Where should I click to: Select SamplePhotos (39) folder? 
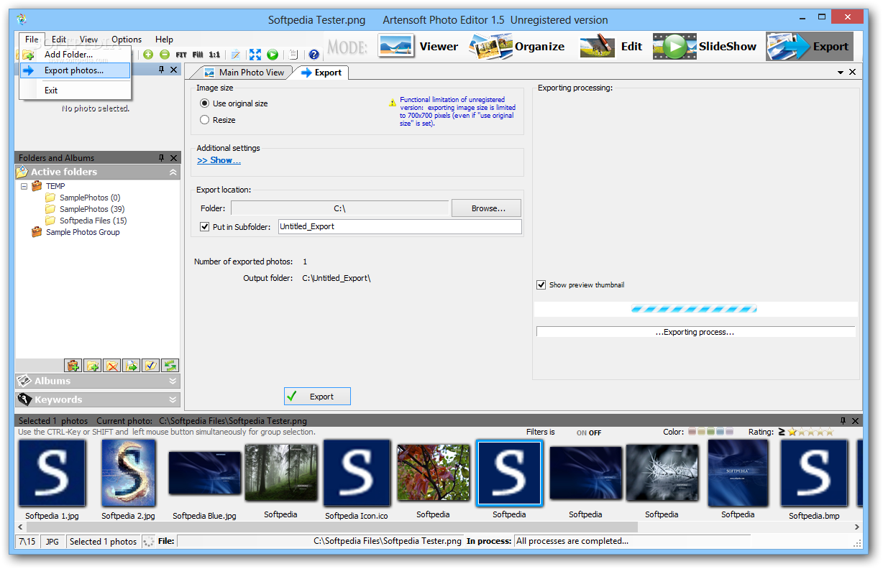[x=92, y=209]
